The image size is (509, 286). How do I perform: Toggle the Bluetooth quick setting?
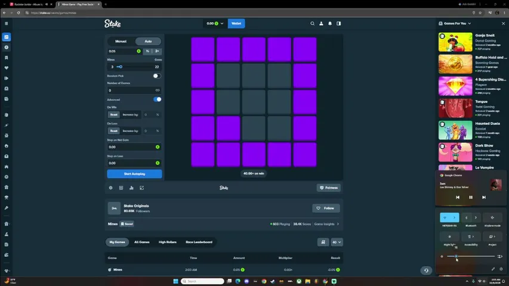(467, 217)
